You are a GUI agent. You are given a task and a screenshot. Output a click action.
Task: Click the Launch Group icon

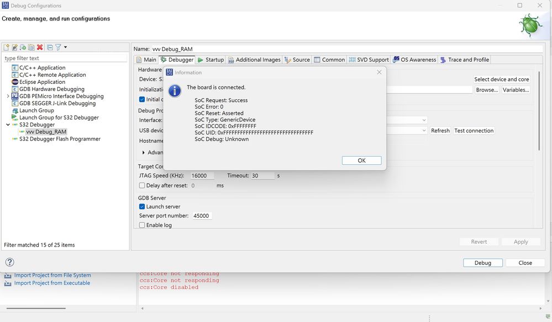pos(15,111)
